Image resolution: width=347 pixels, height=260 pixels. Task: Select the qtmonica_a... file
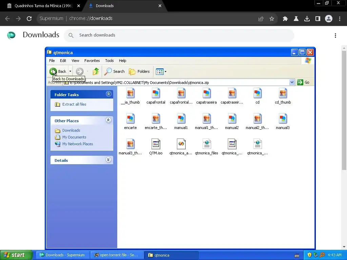pos(181,147)
